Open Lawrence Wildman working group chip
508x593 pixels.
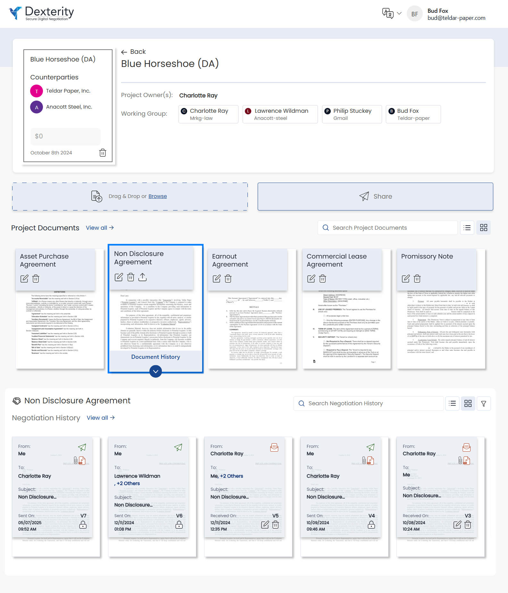click(x=280, y=114)
